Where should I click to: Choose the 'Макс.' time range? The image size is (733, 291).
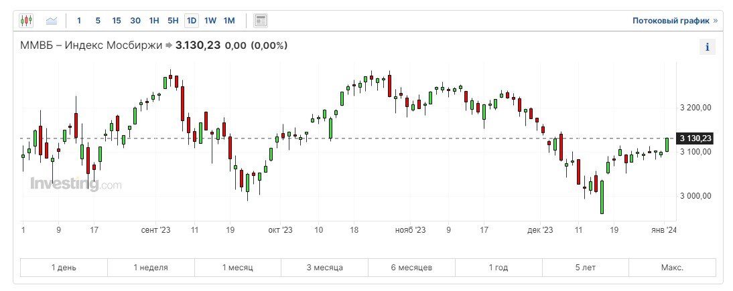pos(672,268)
